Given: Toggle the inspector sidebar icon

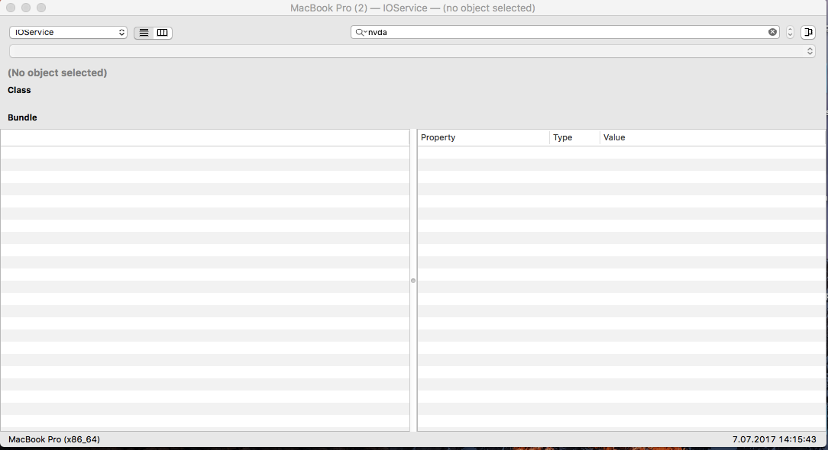Looking at the screenshot, I should point(808,32).
